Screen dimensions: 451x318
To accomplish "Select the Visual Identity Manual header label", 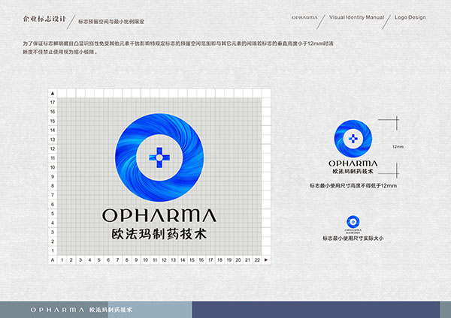I will (356, 17).
